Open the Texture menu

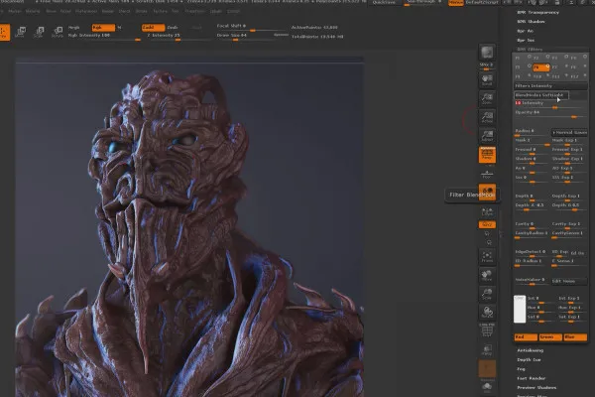tap(160, 11)
